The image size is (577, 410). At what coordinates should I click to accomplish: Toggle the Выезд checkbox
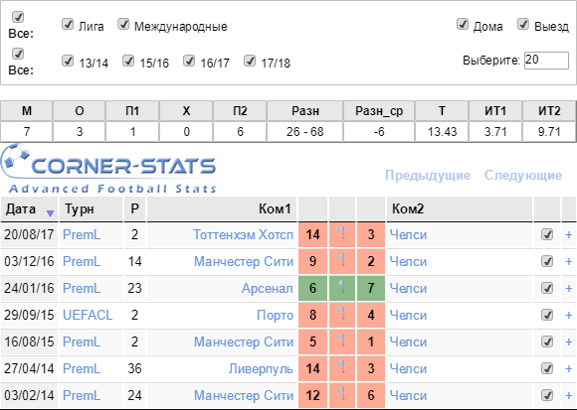[523, 24]
